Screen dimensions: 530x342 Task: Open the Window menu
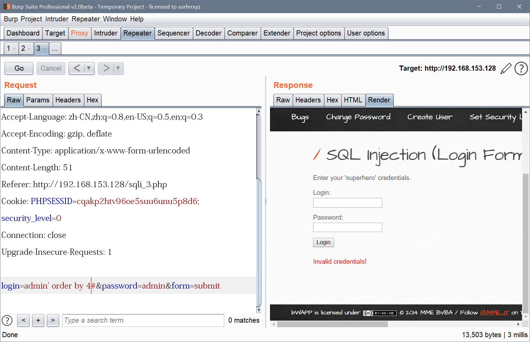tap(115, 19)
